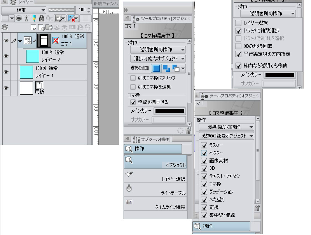Select the third selection mode icon

pyautogui.click(x=176, y=69)
